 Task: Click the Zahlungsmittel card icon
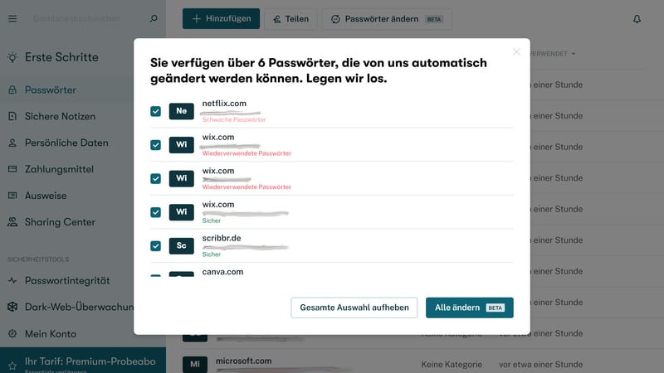coord(12,169)
